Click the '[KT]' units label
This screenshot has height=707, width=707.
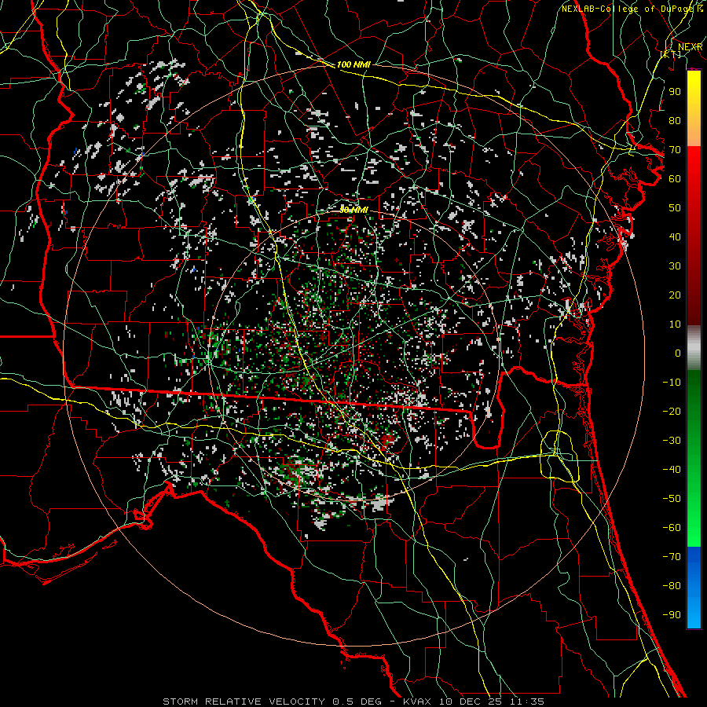coord(671,54)
